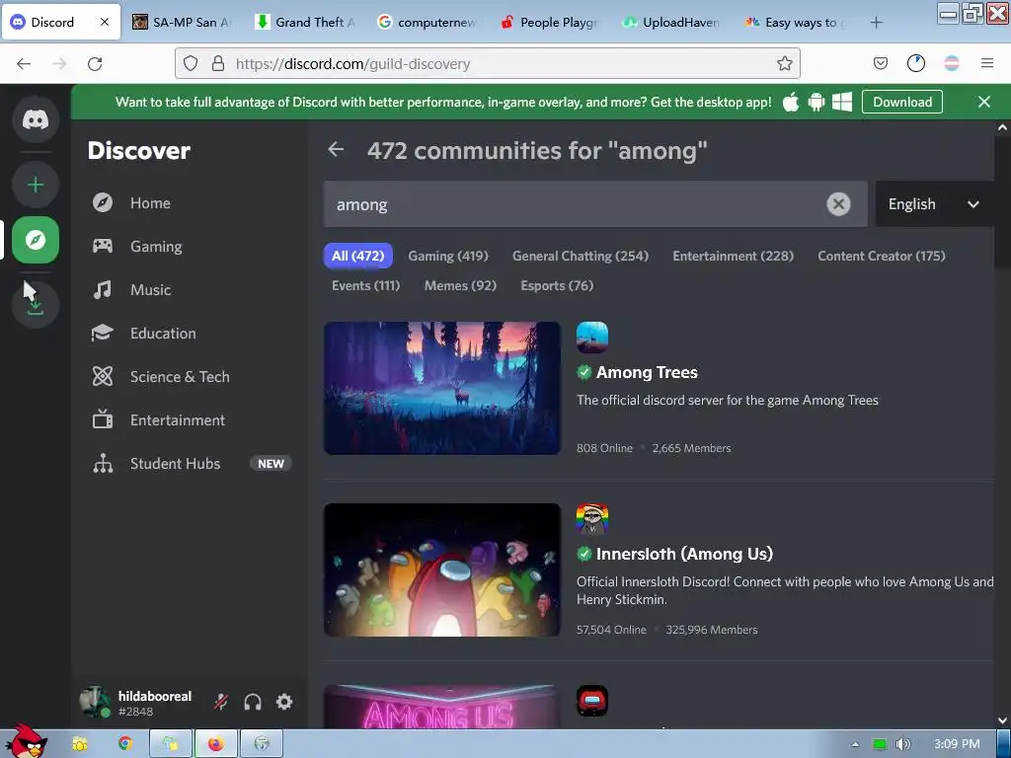Filter by Content Creator (175)
1011x758 pixels.
click(882, 256)
